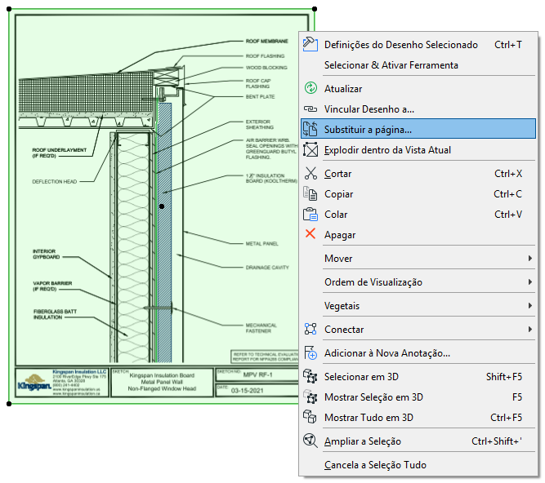Viewport: 545px width, 483px height.
Task: Click the Atualizar refresh icon
Action: tap(310, 88)
